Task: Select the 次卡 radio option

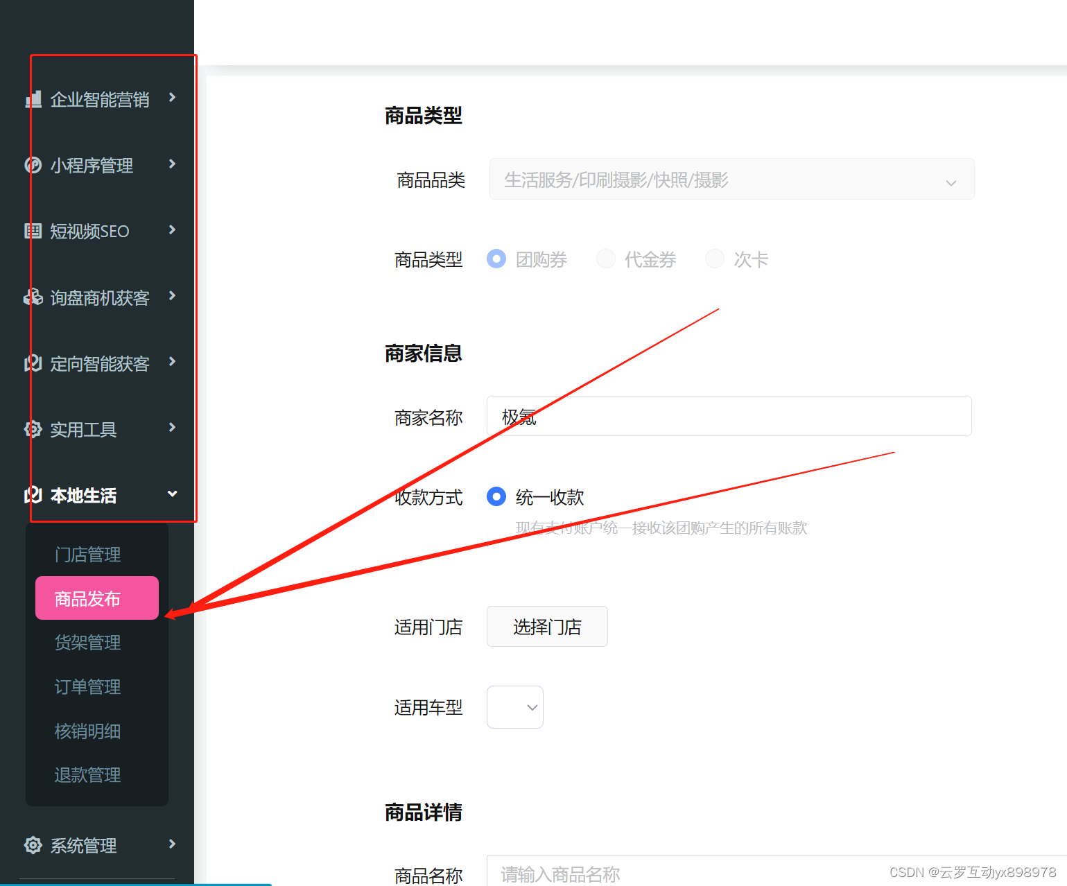Action: pos(714,259)
